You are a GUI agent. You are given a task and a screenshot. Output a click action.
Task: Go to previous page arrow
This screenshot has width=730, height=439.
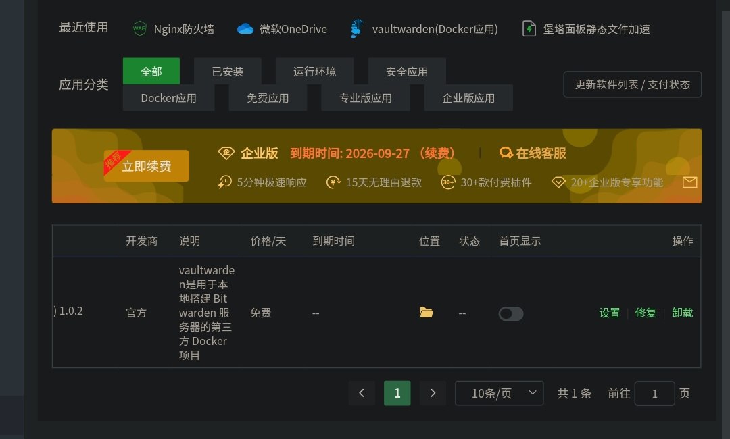(x=362, y=393)
